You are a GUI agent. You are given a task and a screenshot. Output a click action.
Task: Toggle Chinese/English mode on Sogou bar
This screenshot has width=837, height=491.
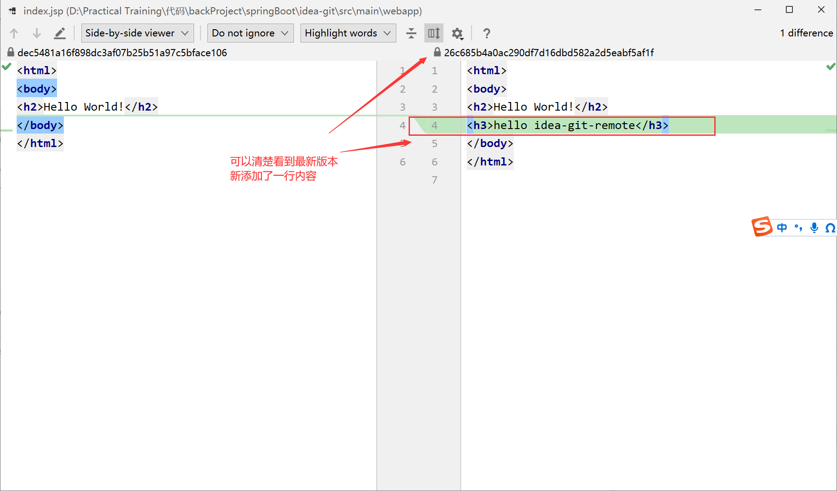click(x=782, y=228)
